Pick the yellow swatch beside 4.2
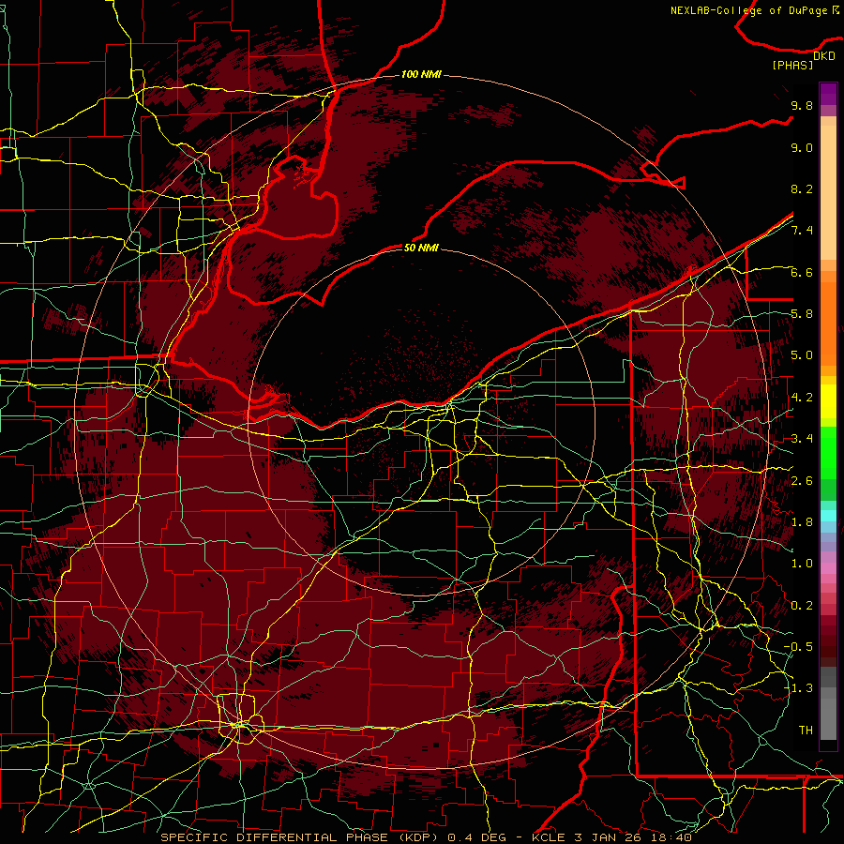 [828, 401]
